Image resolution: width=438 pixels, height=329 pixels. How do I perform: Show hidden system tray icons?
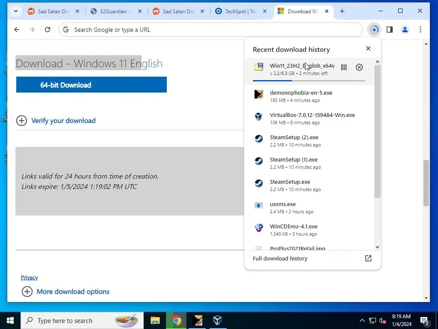click(x=362, y=320)
